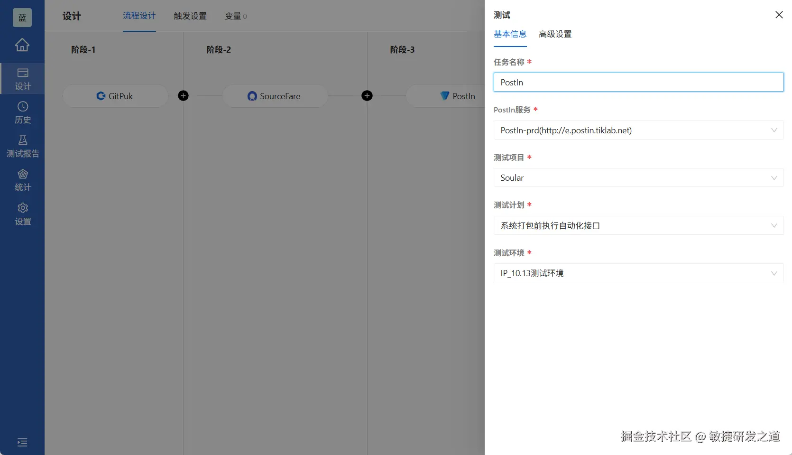
Task: Select the 基本信息 tab
Action: click(510, 34)
